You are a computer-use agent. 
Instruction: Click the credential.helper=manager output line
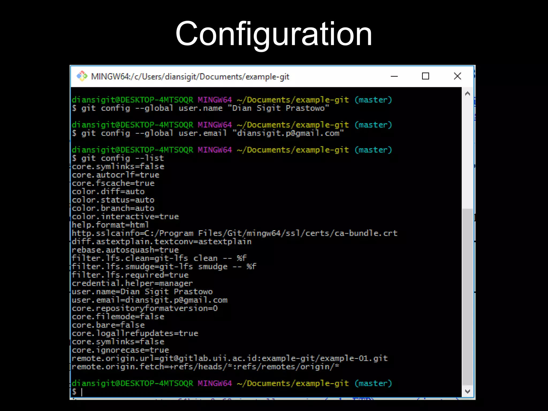pyautogui.click(x=132, y=283)
